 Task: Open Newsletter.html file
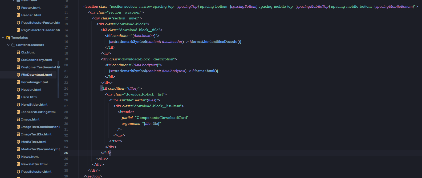click(34, 164)
